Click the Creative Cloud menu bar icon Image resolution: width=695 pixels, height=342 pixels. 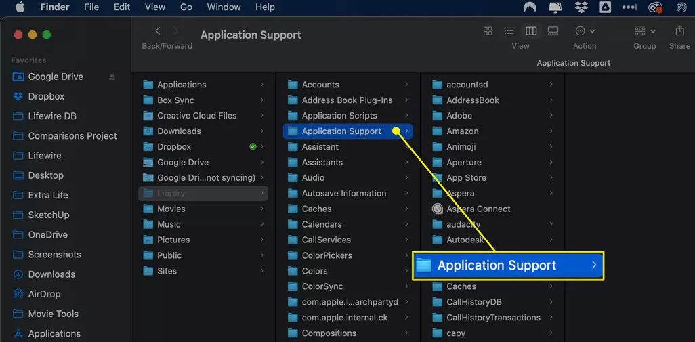coord(654,7)
